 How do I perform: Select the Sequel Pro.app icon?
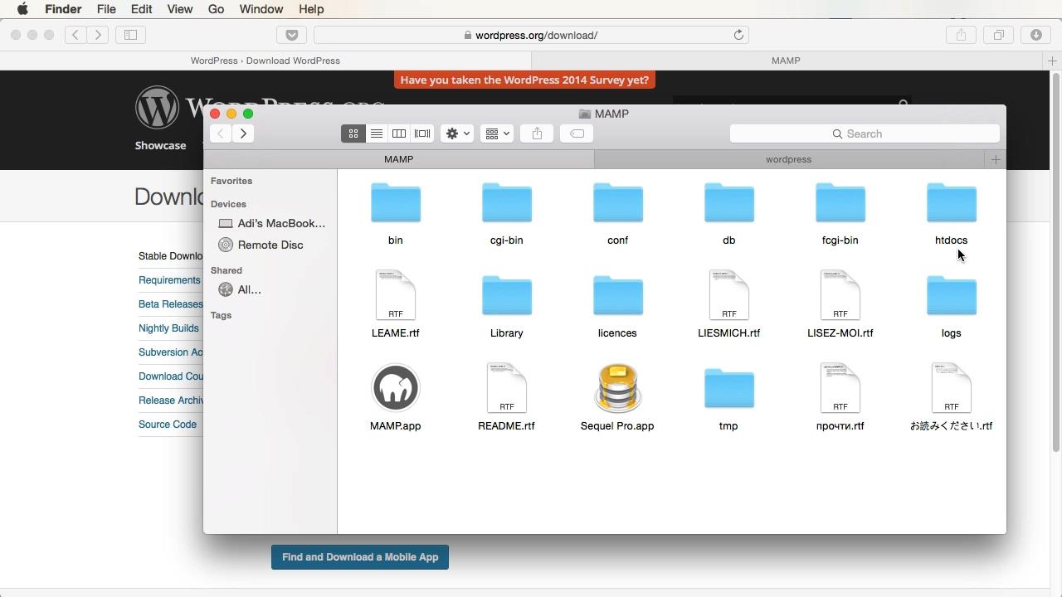click(x=618, y=388)
